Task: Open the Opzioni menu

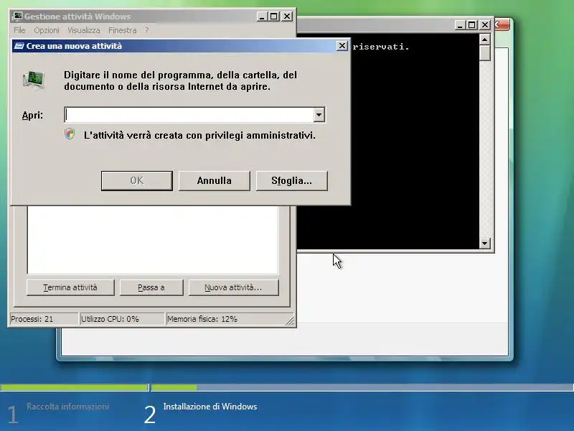Action: click(x=47, y=30)
